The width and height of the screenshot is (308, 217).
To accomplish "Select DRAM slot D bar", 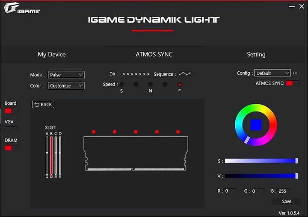I will 60,156.
